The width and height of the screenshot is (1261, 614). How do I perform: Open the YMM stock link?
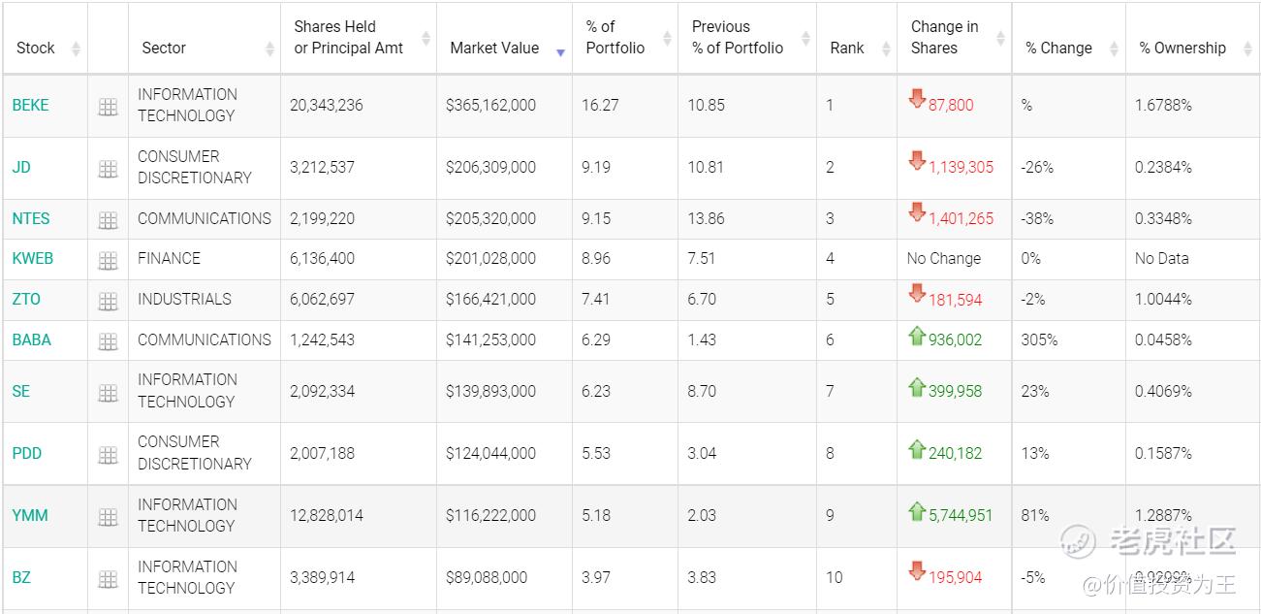pyautogui.click(x=30, y=515)
